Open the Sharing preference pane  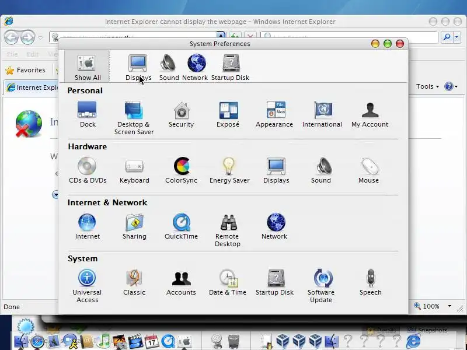(134, 226)
